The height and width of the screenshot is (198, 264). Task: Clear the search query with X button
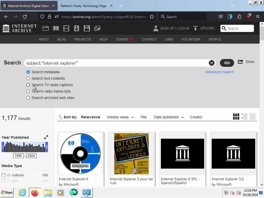pyautogui.click(x=212, y=63)
